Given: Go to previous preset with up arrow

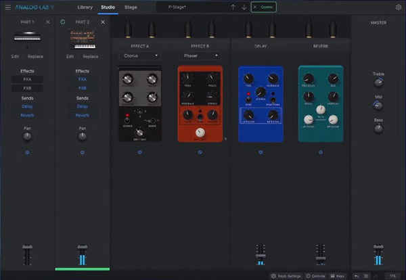Looking at the screenshot, I should pyautogui.click(x=233, y=7).
